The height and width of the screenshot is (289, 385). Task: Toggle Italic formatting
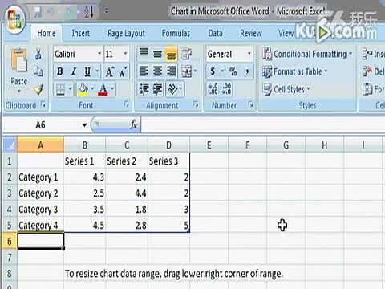click(74, 71)
